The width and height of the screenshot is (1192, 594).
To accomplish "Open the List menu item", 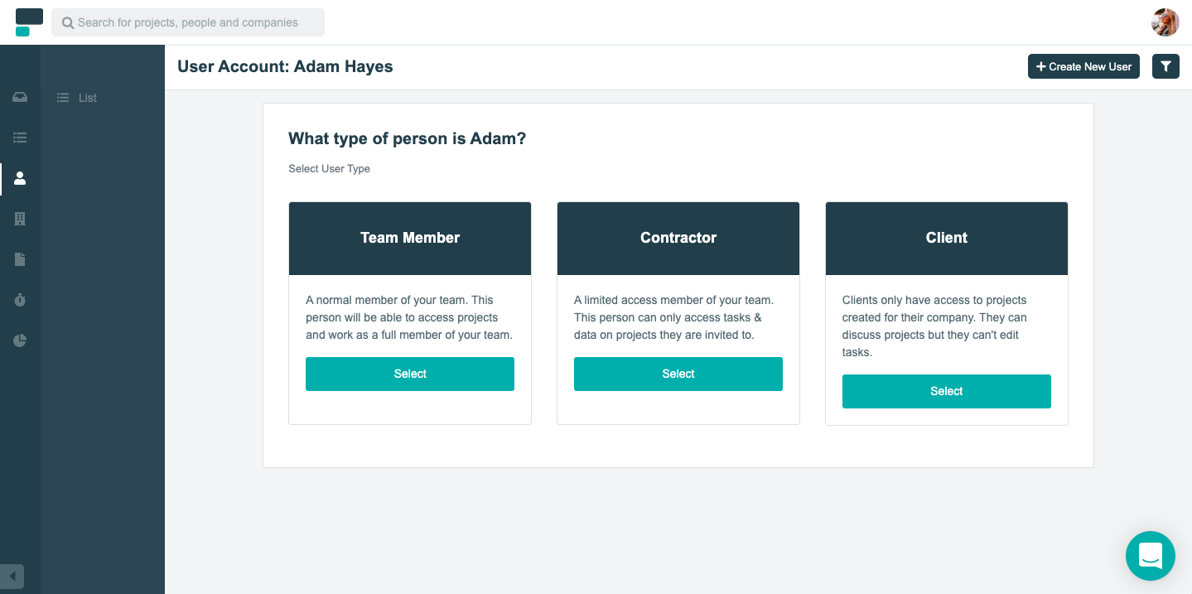I will coord(87,98).
